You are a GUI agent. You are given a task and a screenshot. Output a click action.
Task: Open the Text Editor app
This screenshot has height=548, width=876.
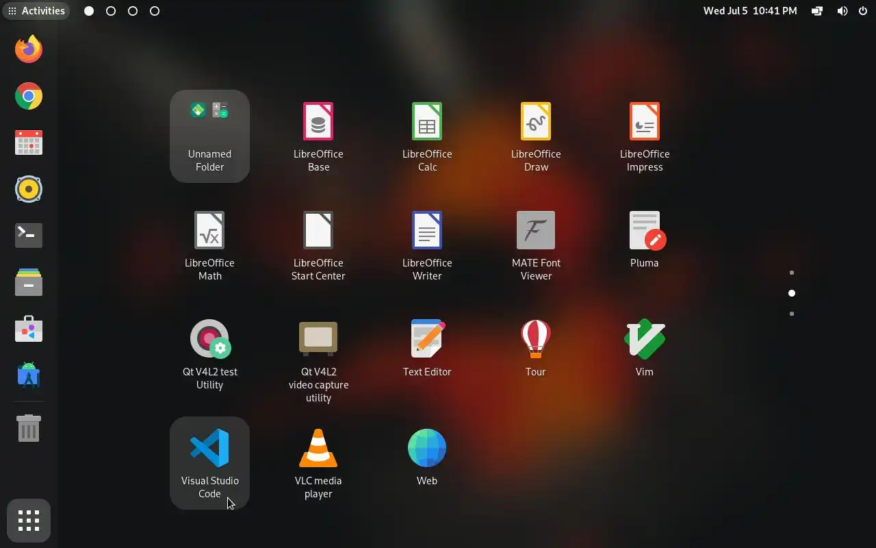point(427,347)
